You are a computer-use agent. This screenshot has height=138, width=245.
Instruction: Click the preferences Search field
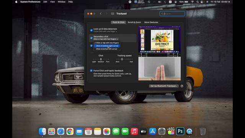pos(172,14)
